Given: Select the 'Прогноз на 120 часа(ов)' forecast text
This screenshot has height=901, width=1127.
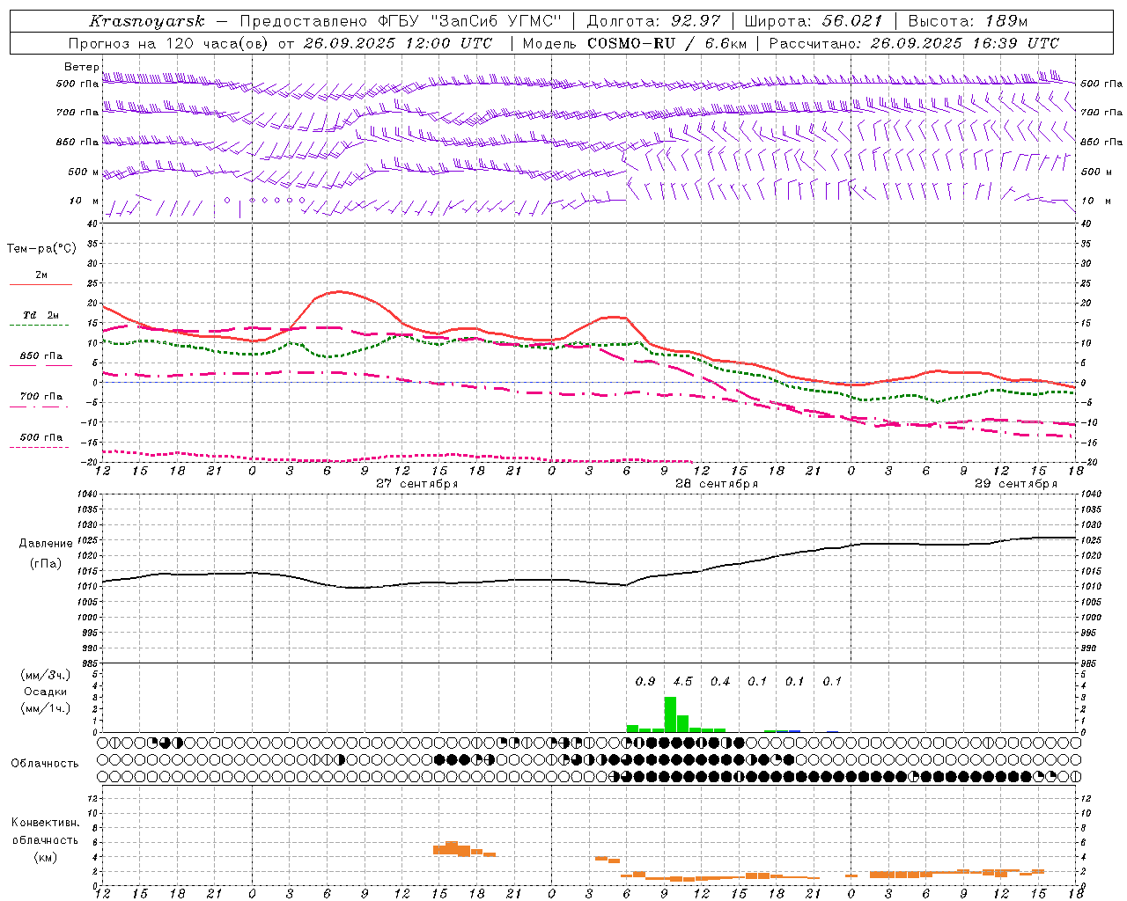Looking at the screenshot, I should [x=170, y=43].
